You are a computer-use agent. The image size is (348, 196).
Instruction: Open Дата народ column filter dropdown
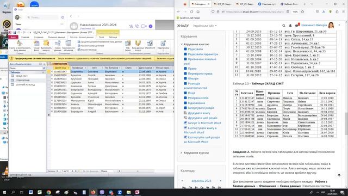(153, 68)
